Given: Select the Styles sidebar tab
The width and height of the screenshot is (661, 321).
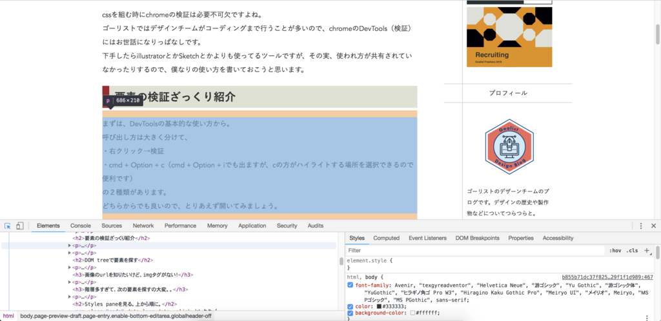Looking at the screenshot, I should pos(357,238).
